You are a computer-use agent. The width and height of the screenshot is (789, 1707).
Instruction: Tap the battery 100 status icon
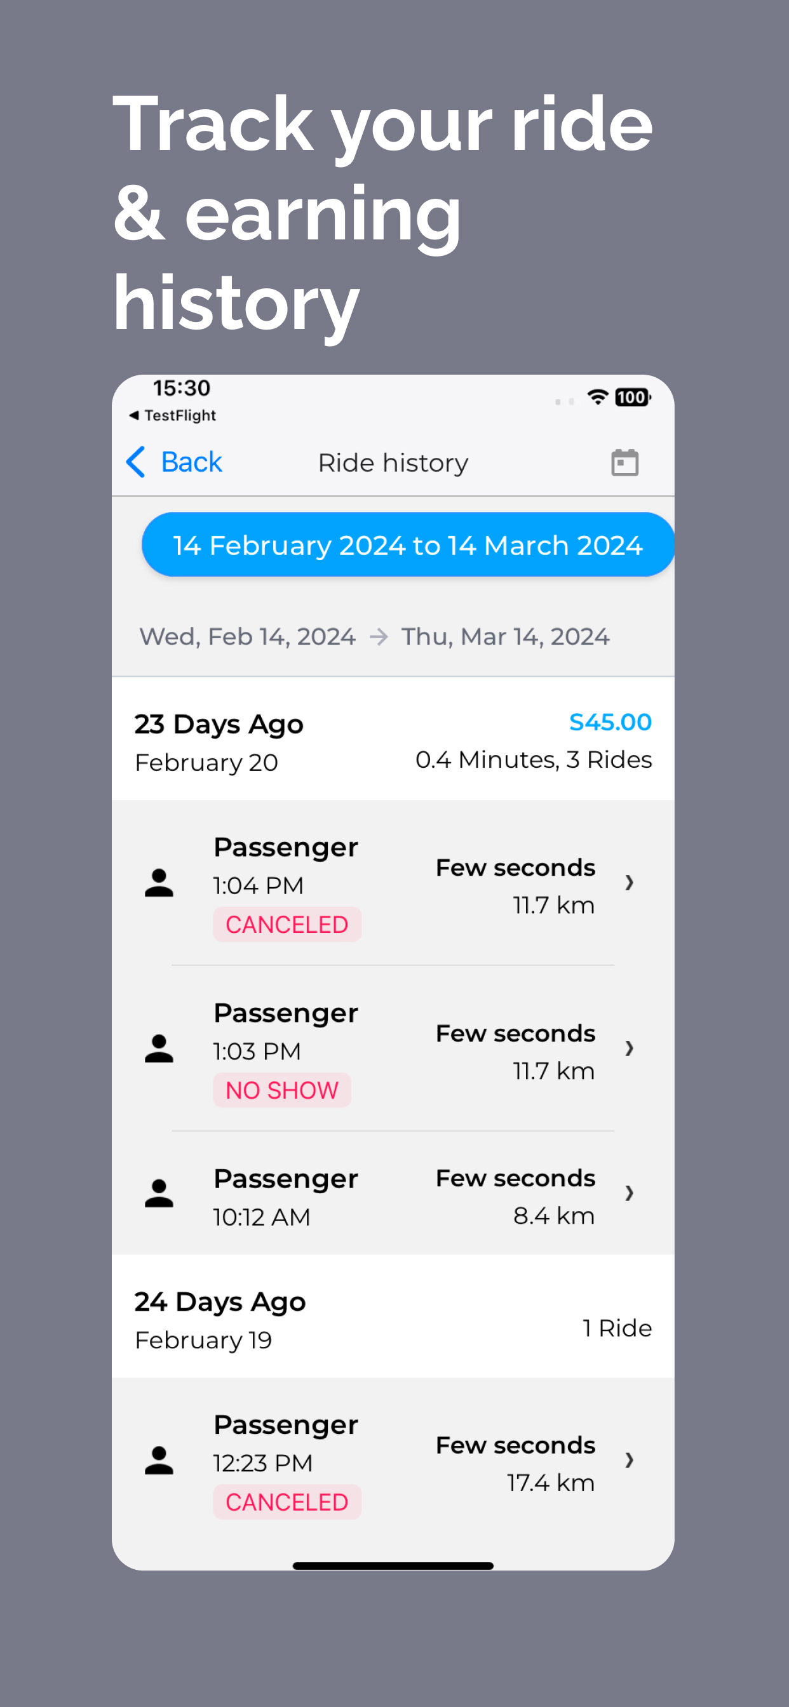[633, 397]
